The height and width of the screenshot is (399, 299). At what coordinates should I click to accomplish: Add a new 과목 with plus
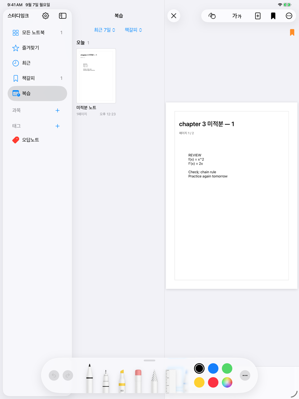click(58, 110)
